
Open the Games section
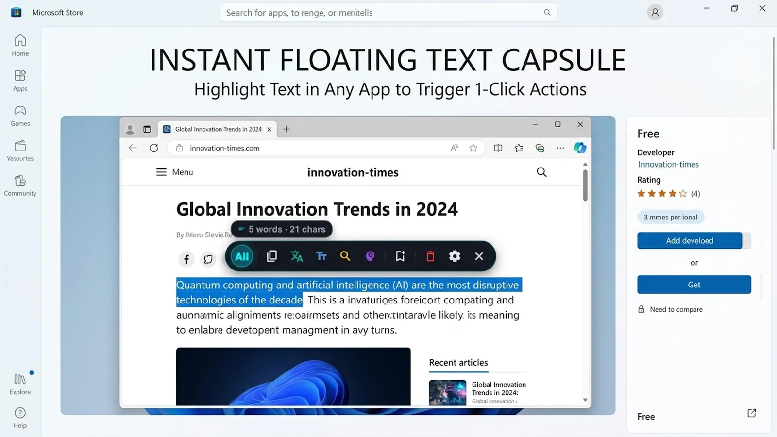coord(20,116)
